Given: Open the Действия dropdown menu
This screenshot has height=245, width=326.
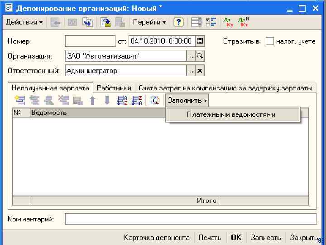Looking at the screenshot, I should coord(24,22).
